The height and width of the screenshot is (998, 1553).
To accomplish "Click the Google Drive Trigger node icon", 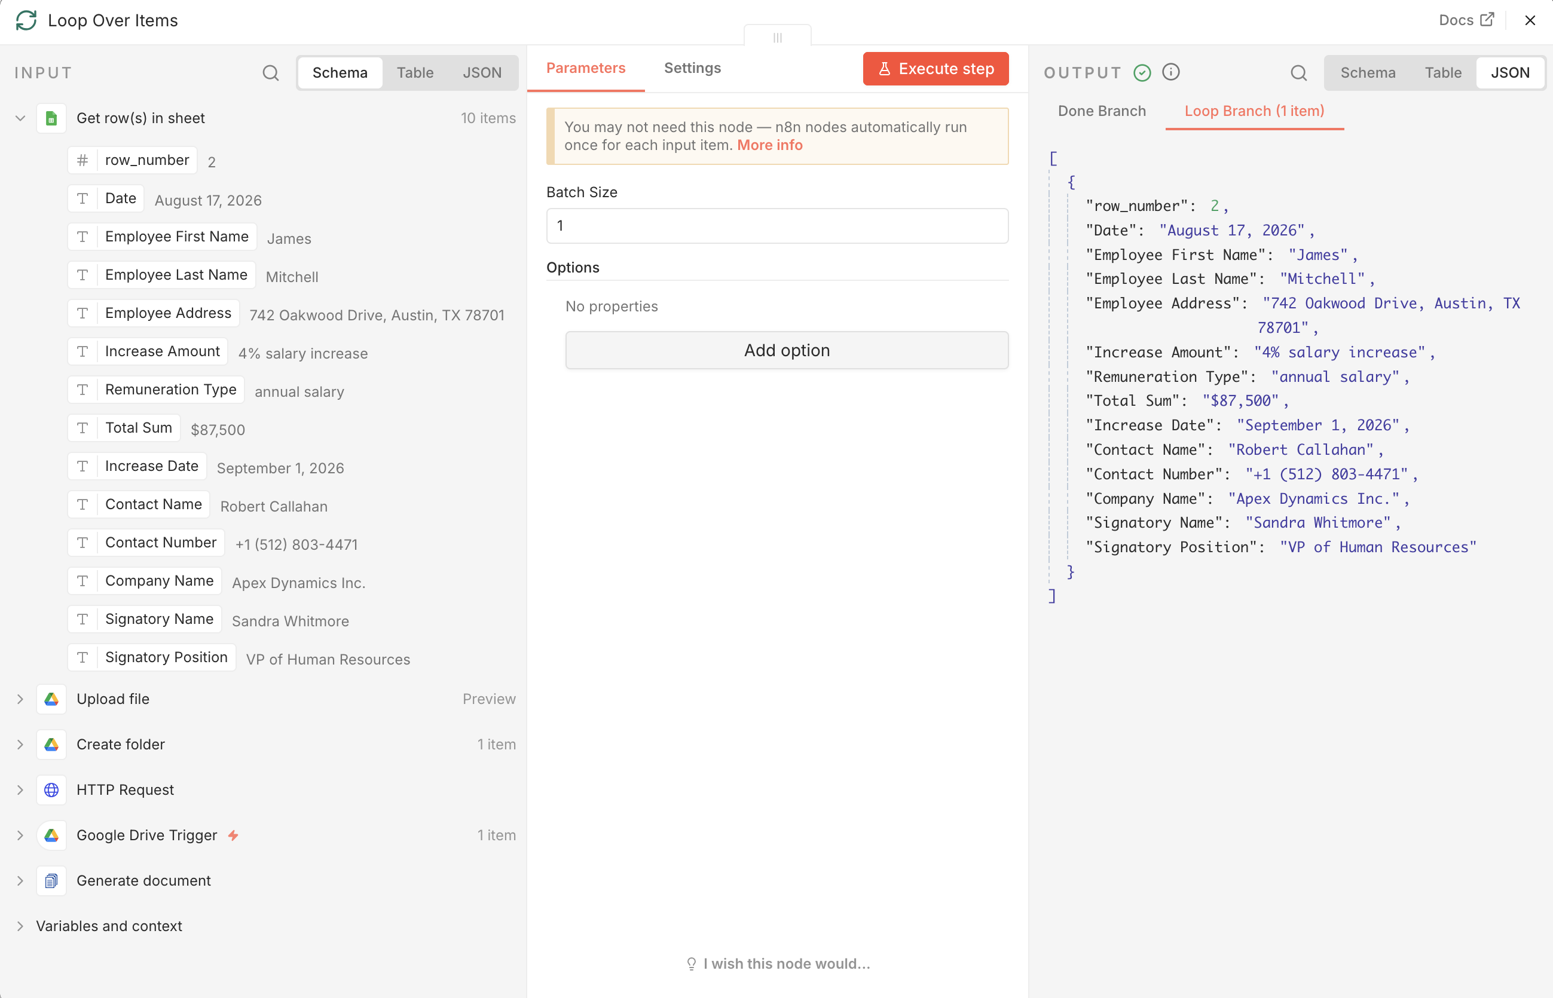I will point(51,835).
